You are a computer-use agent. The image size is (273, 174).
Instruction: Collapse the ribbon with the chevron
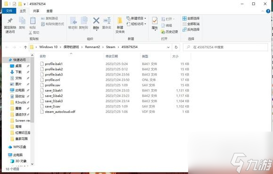tap(263, 11)
